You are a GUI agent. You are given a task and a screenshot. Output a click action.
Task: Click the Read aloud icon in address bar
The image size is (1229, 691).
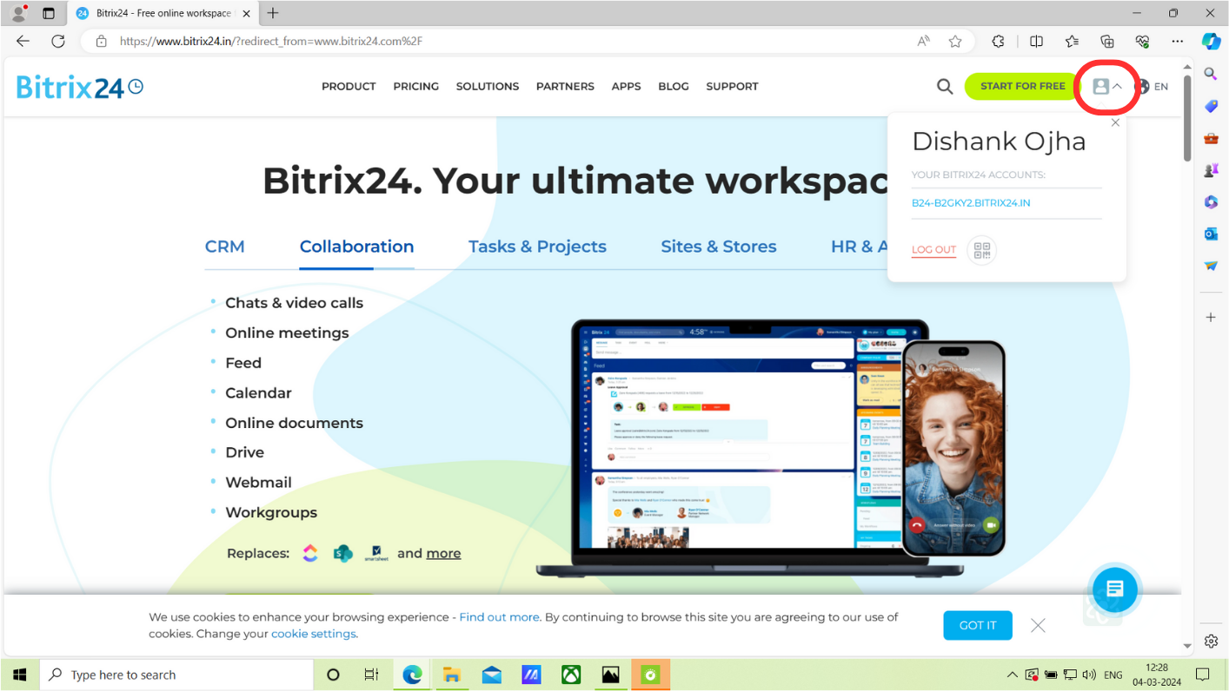click(924, 41)
